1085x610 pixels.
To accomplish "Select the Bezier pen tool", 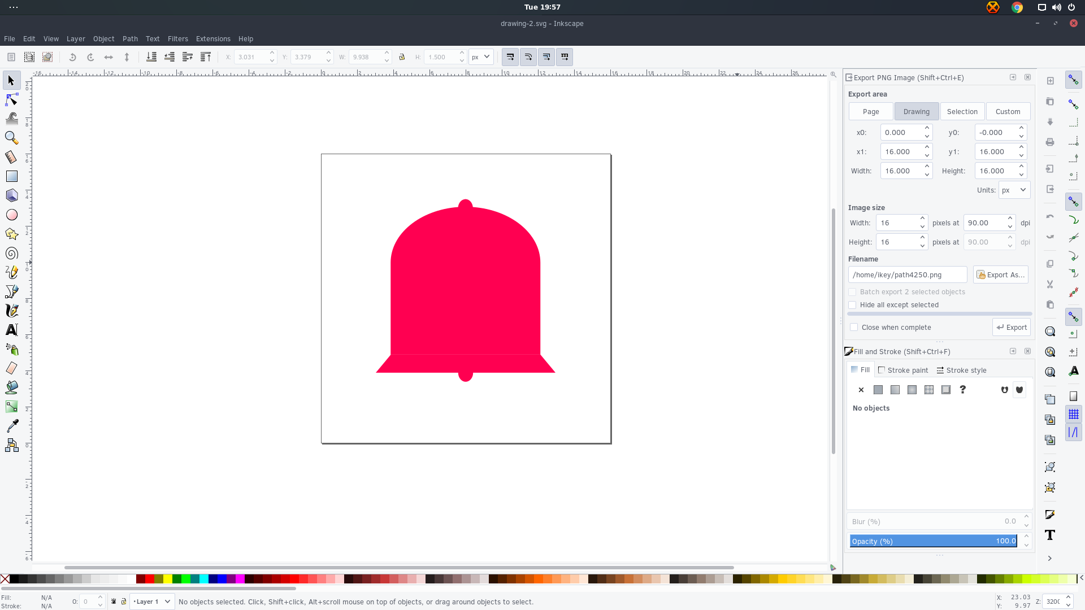I will 11,291.
